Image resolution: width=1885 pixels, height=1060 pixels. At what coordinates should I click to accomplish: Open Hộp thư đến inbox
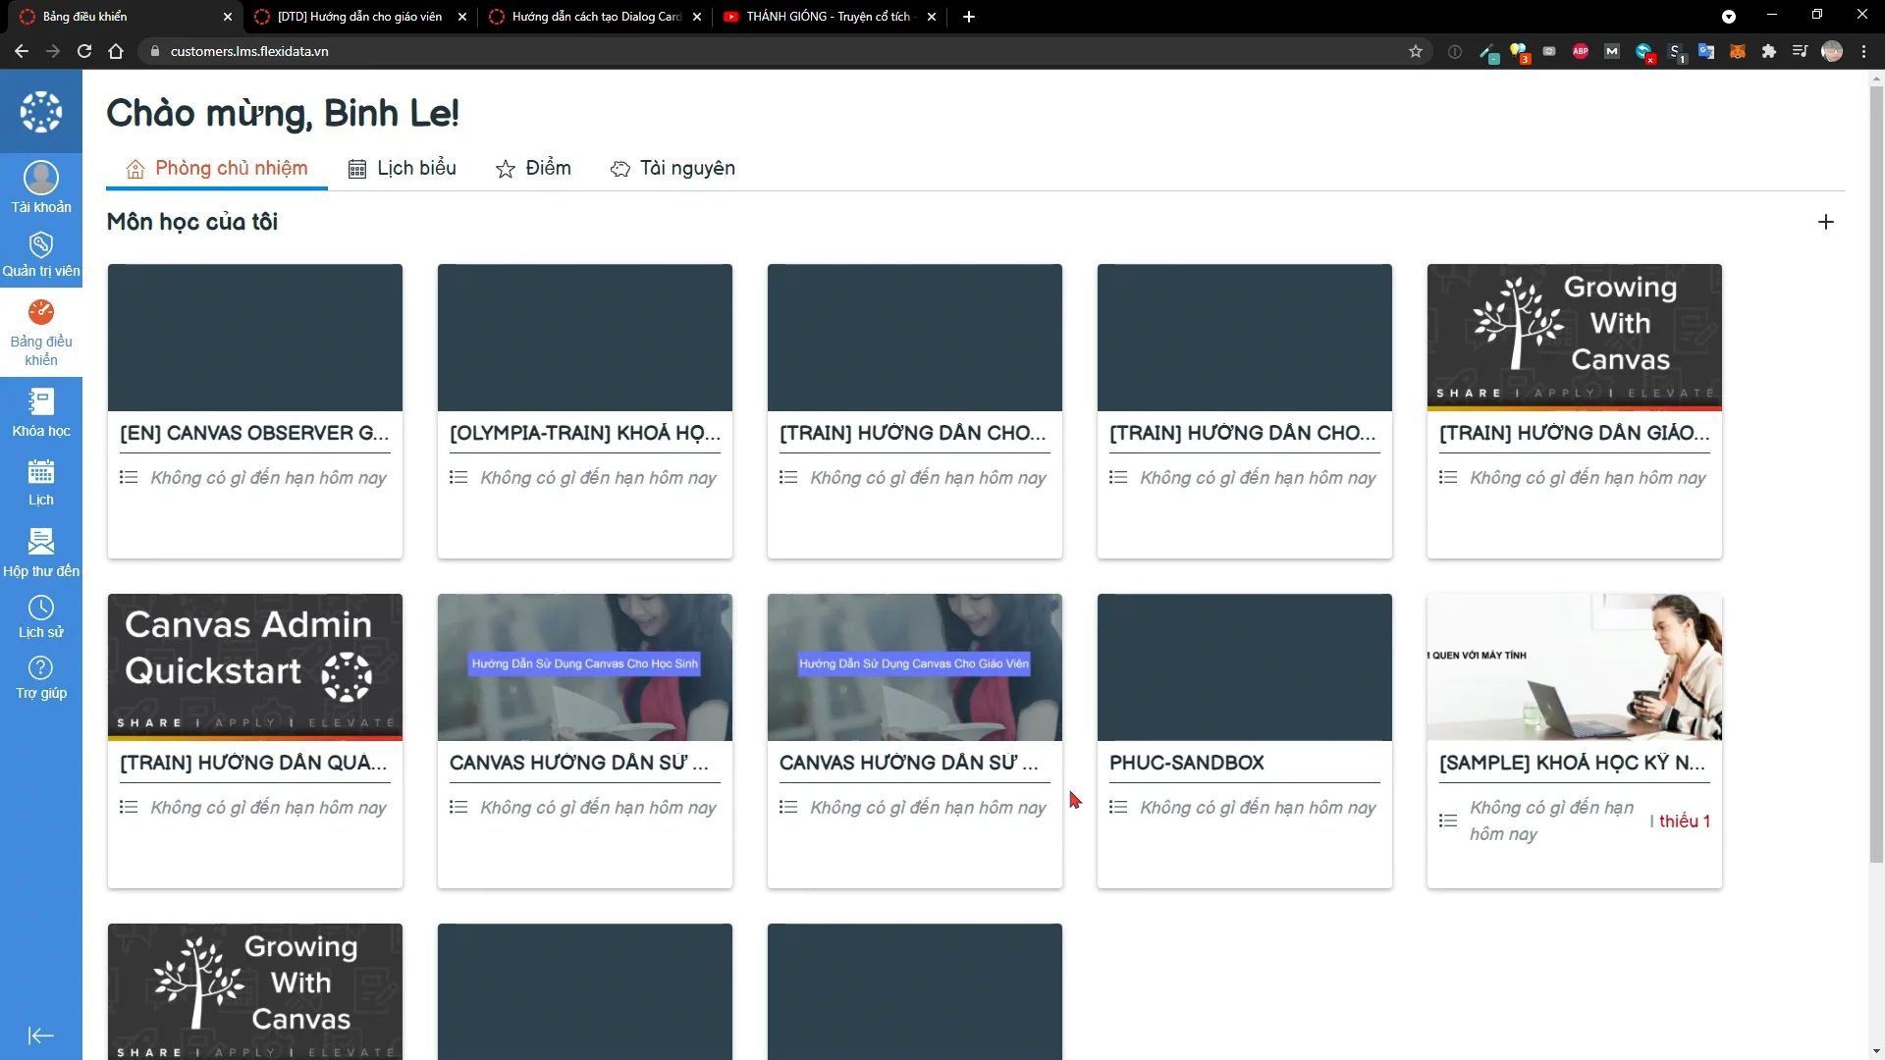pos(41,553)
